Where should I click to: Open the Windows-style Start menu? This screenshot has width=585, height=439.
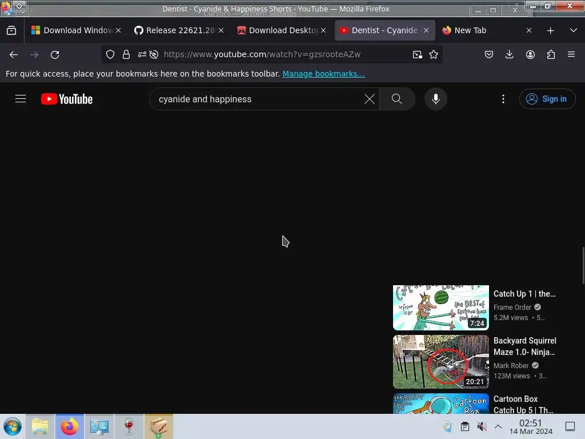[x=13, y=426]
